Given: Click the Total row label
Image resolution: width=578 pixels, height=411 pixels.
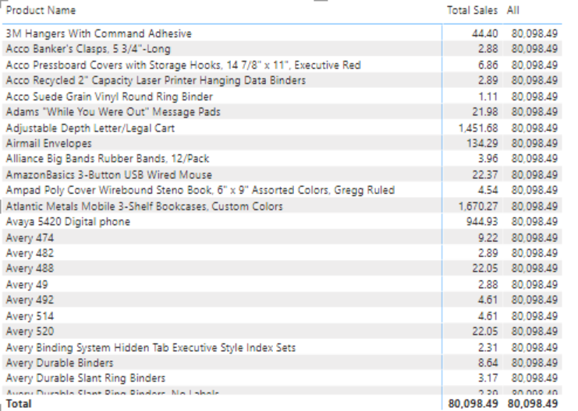Looking at the screenshot, I should point(19,404).
